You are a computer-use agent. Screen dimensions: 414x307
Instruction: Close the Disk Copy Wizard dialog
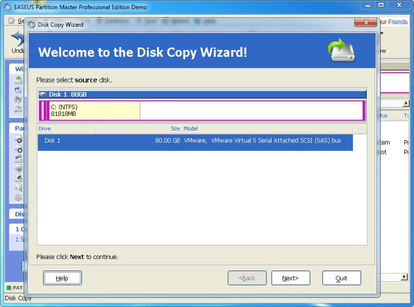366,22
